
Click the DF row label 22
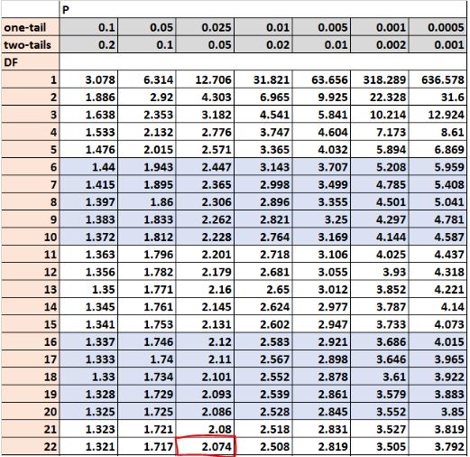point(30,446)
